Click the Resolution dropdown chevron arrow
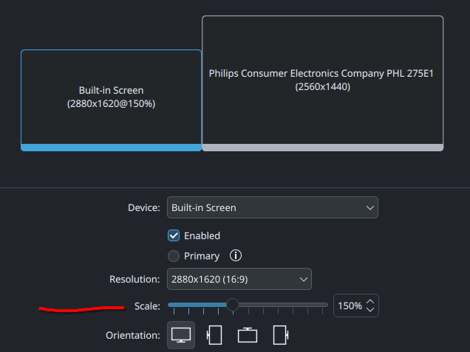This screenshot has width=470, height=352. pyautogui.click(x=303, y=279)
